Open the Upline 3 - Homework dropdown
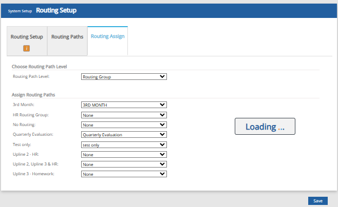This screenshot has height=207, width=338. point(124,174)
